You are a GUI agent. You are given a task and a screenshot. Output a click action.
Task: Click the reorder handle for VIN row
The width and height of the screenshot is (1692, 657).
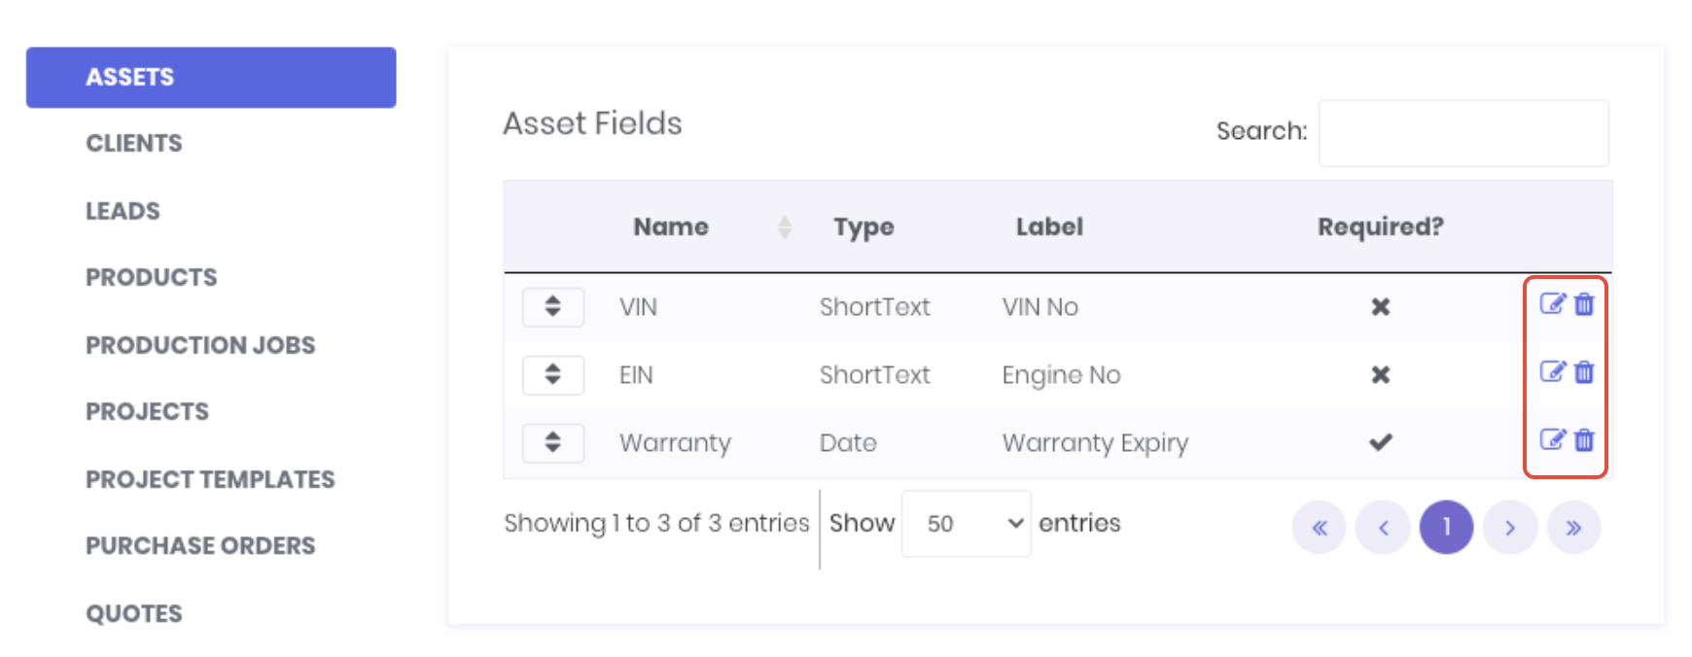pyautogui.click(x=553, y=307)
